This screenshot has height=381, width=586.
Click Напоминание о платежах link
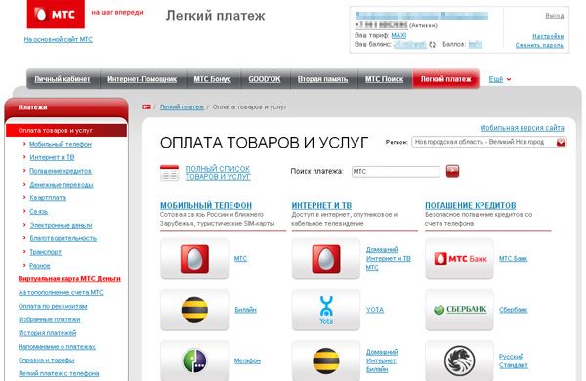57,346
